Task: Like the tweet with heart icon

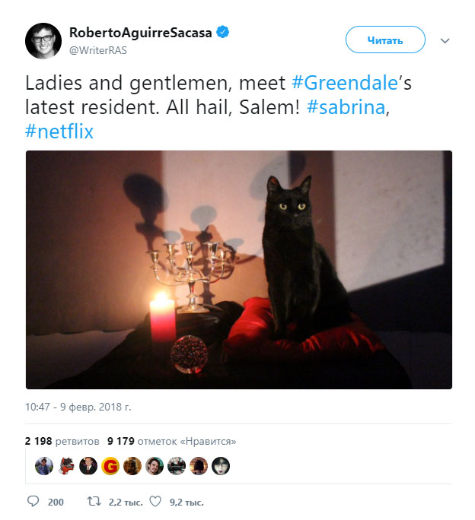Action: click(x=155, y=502)
